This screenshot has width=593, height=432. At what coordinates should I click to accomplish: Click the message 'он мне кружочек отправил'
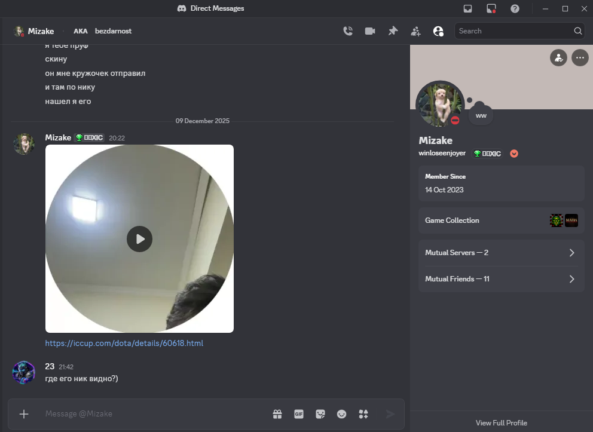95,73
